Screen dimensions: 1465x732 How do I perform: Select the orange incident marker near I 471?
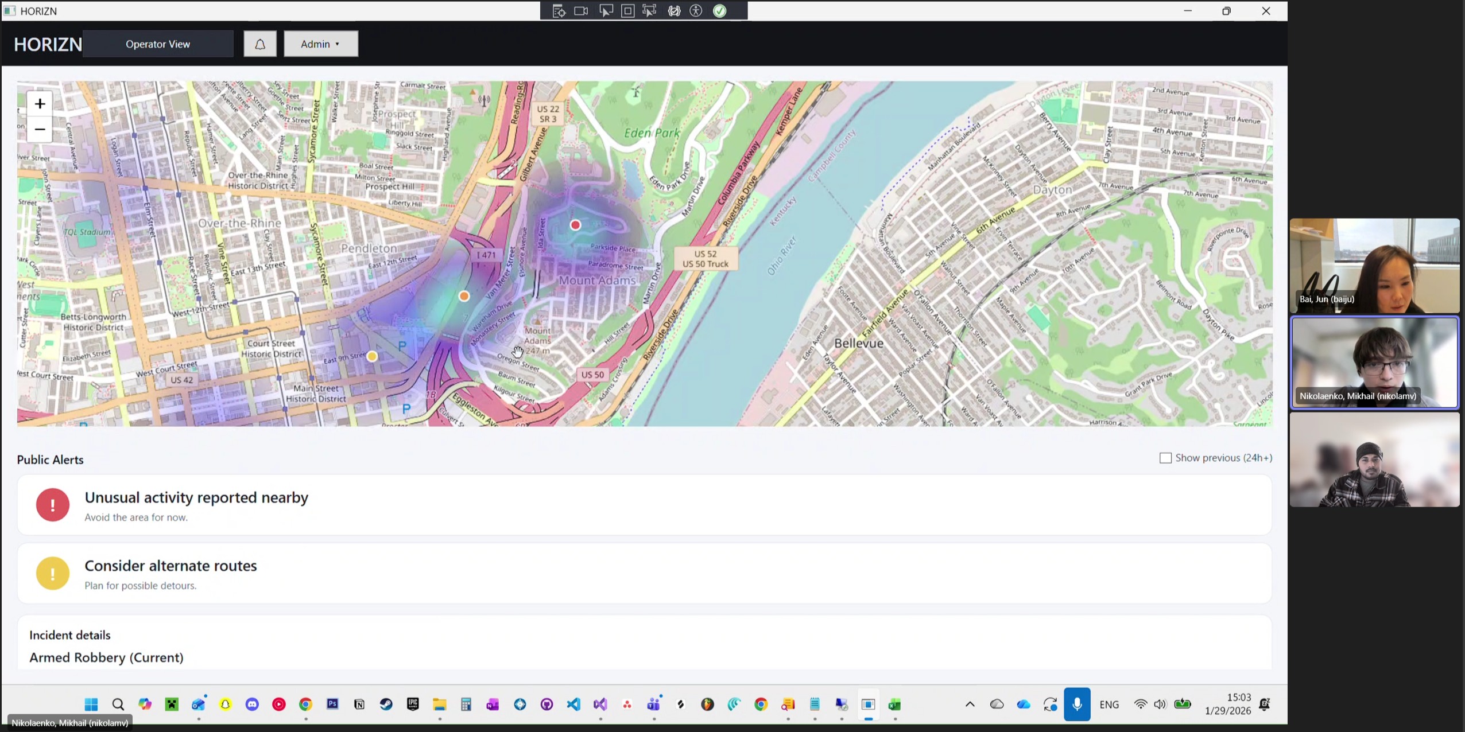click(x=464, y=297)
